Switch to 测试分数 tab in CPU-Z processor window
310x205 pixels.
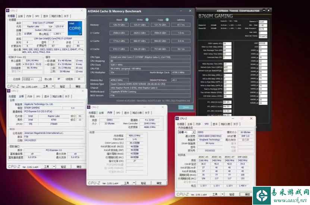pos(56,16)
